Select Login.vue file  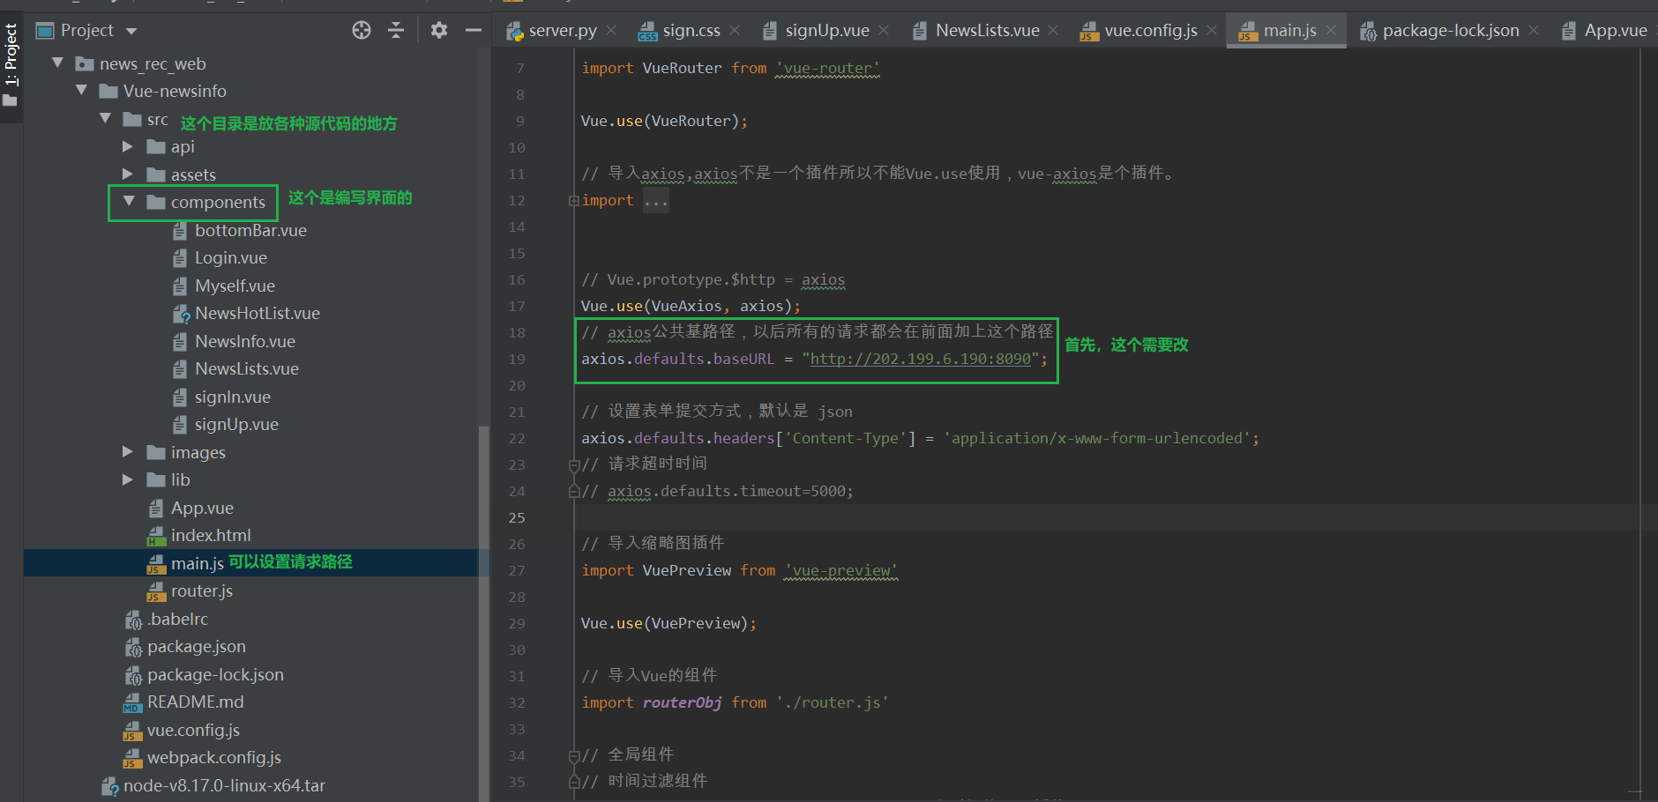(x=230, y=257)
